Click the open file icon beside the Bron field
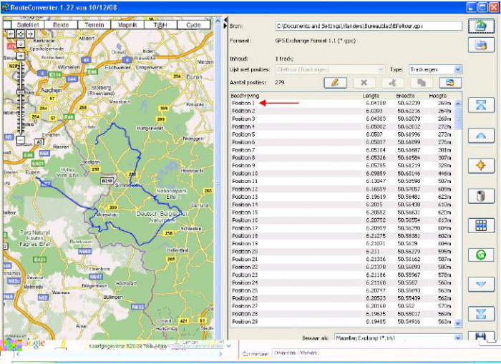This screenshot has width=501, height=364. coord(481,26)
